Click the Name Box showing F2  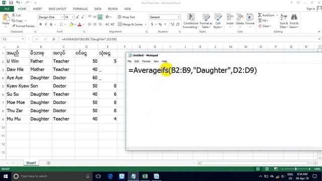pos(13,39)
